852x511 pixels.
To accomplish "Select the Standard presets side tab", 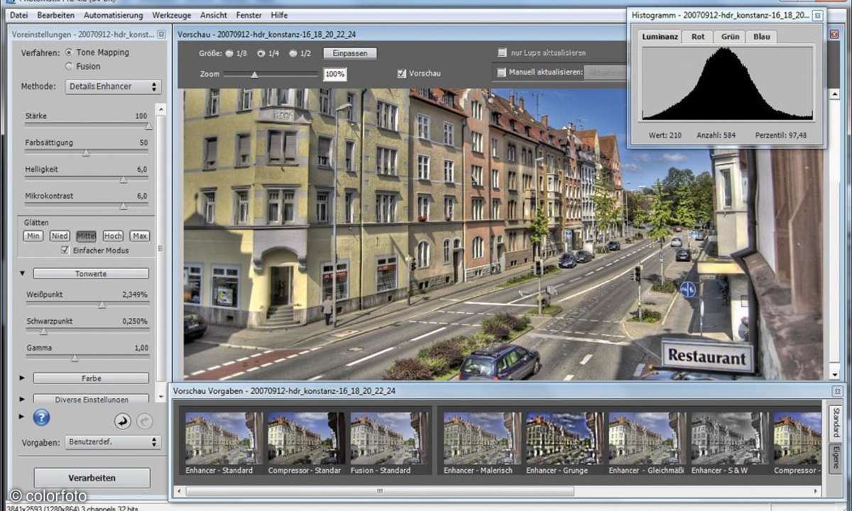I will click(836, 423).
